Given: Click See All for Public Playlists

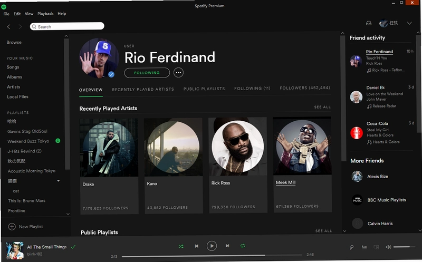Looking at the screenshot, I should [x=323, y=231].
